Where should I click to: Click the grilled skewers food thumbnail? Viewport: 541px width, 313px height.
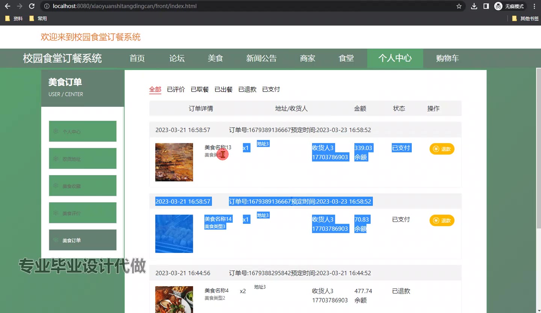point(174,162)
